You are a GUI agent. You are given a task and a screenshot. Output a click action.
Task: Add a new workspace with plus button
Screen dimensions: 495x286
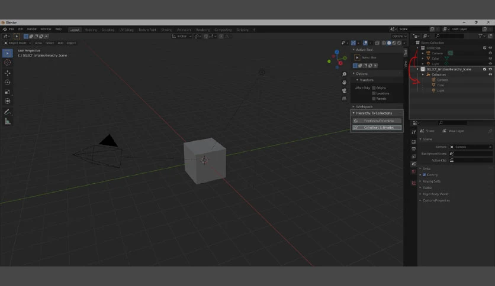pyautogui.click(x=254, y=30)
